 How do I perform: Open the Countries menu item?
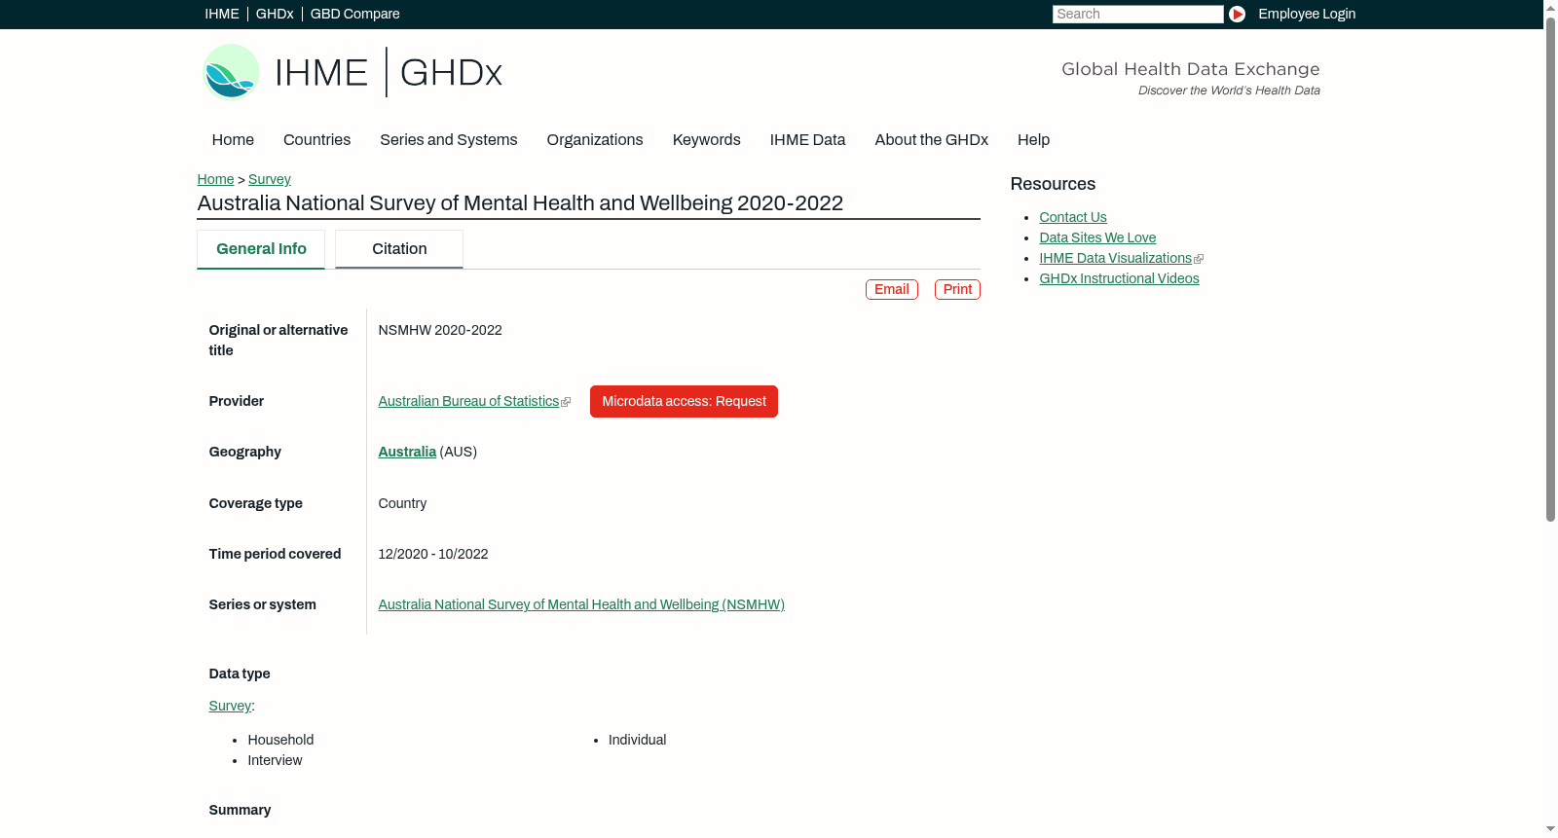click(316, 139)
